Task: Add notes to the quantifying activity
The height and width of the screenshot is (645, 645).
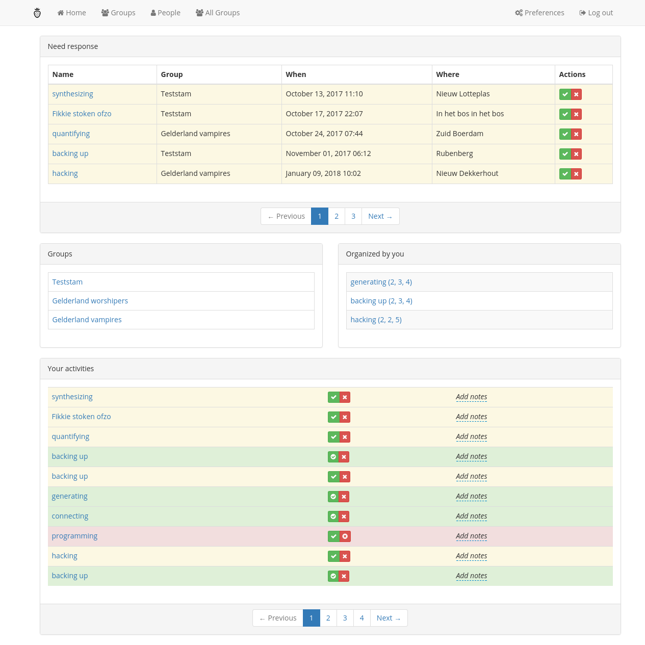Action: pyautogui.click(x=471, y=436)
